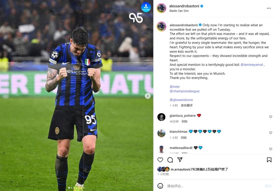Open @championsleague mention link

[x=185, y=91]
